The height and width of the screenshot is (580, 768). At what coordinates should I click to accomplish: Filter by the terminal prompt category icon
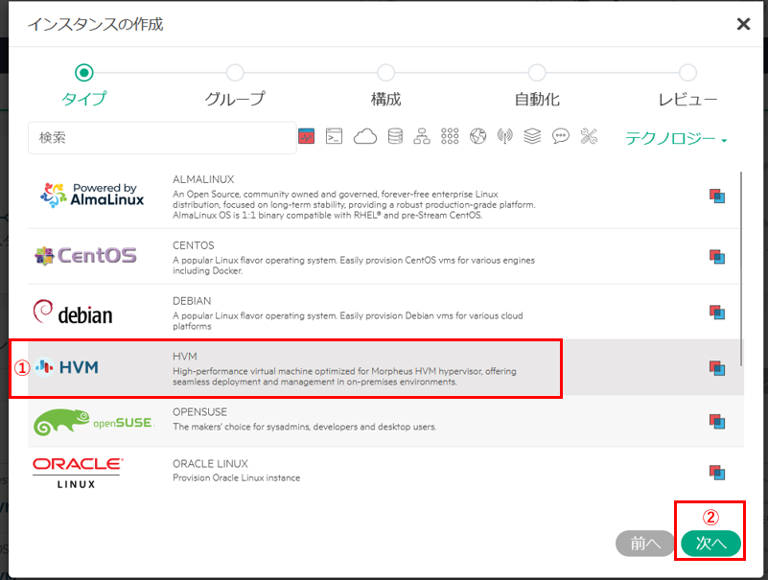point(334,136)
